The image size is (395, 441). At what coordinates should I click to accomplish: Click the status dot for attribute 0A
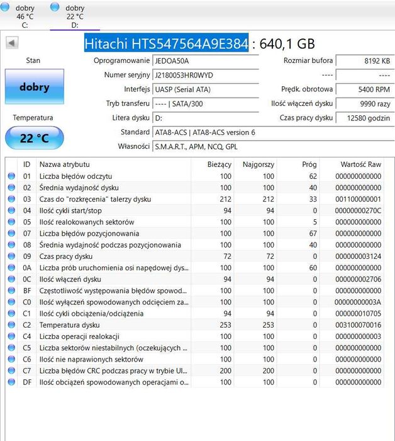tap(11, 268)
